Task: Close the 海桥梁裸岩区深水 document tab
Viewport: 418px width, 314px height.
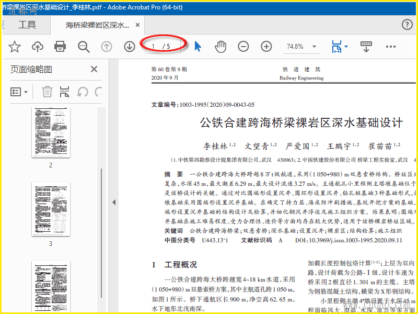Action: pyautogui.click(x=137, y=25)
